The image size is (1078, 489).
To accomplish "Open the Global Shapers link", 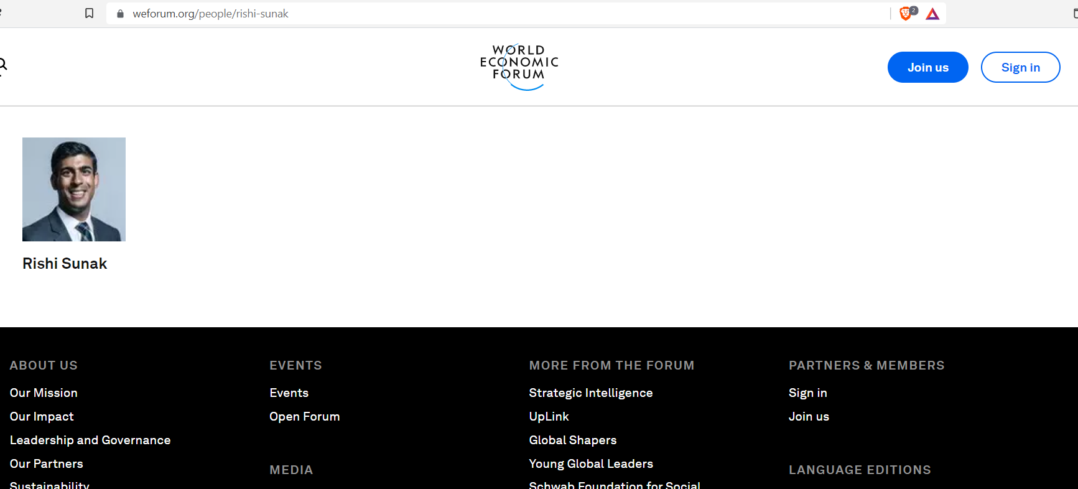I will [573, 440].
